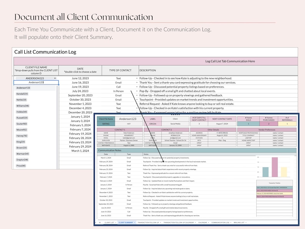This screenshot has height=229, width=305.
Task: Select the DESCRIPTION column header
Action: (218, 70)
